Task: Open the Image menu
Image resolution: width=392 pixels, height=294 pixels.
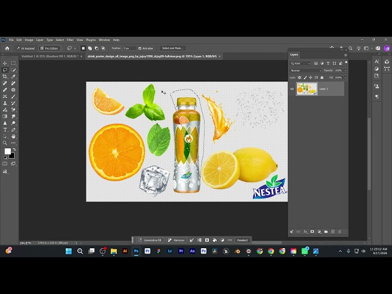Action: (x=29, y=40)
